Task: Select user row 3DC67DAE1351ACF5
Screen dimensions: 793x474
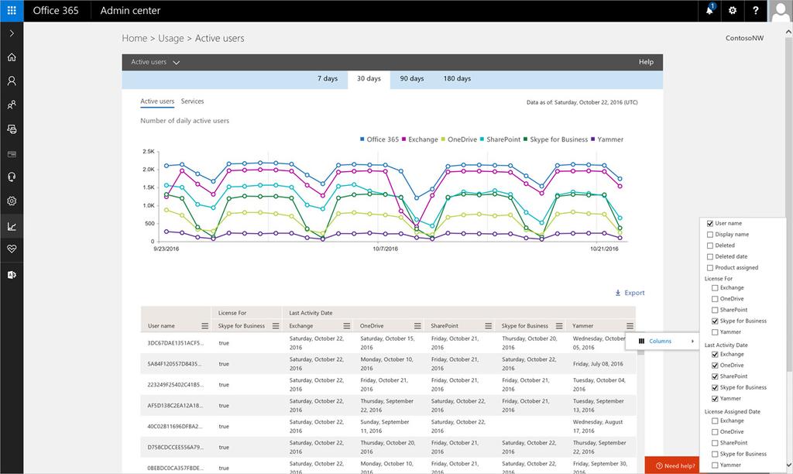Action: pos(387,342)
